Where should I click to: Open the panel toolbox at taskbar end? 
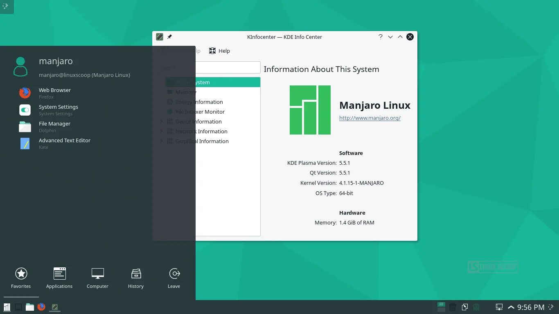(x=551, y=307)
